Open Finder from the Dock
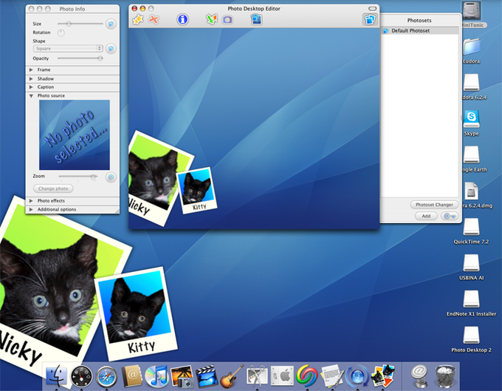This screenshot has width=502, height=391. click(x=56, y=375)
